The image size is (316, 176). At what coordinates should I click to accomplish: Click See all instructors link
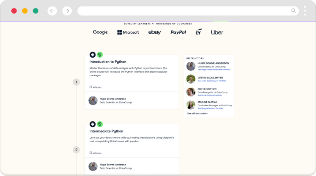click(x=197, y=114)
